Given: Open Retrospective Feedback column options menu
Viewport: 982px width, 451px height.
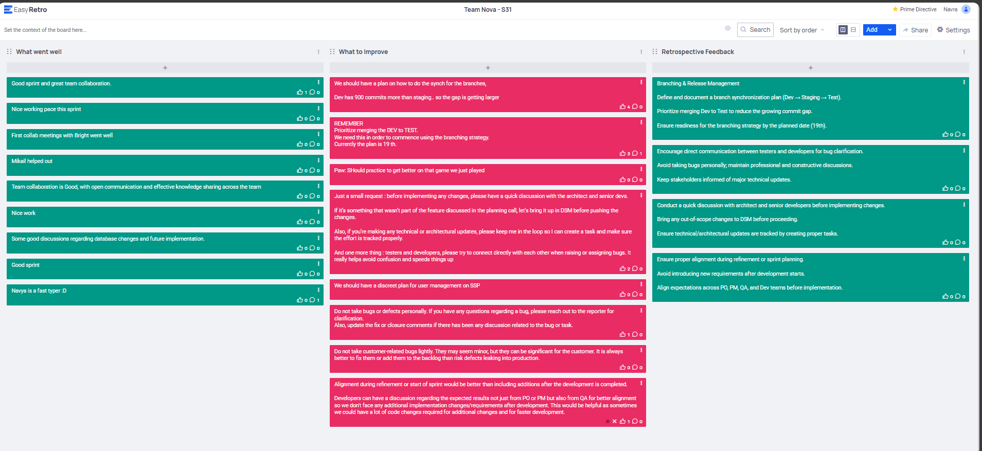Looking at the screenshot, I should click(964, 51).
